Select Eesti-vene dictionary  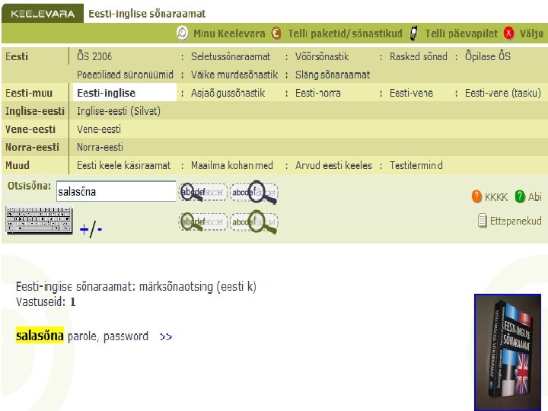411,93
